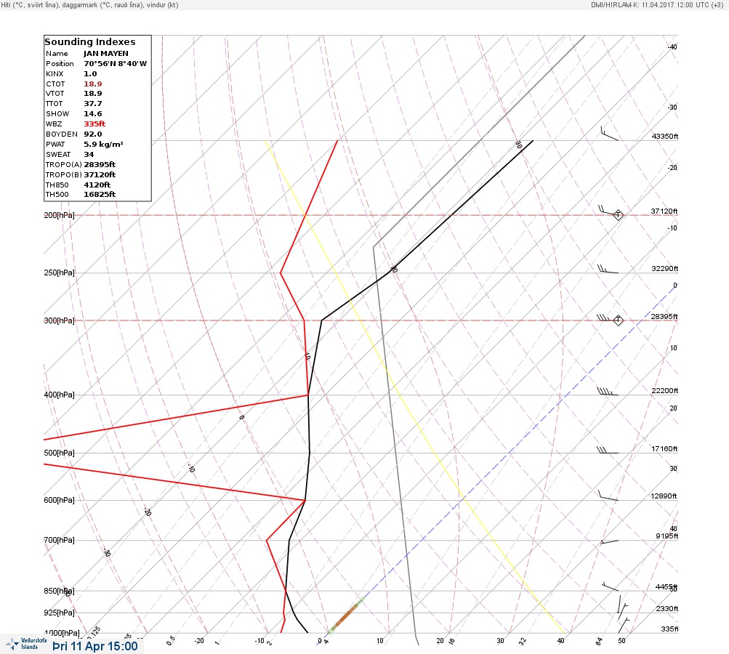The width and height of the screenshot is (729, 654).
Task: Click the Vedurstofa Islands logo
Action: pyautogui.click(x=26, y=644)
